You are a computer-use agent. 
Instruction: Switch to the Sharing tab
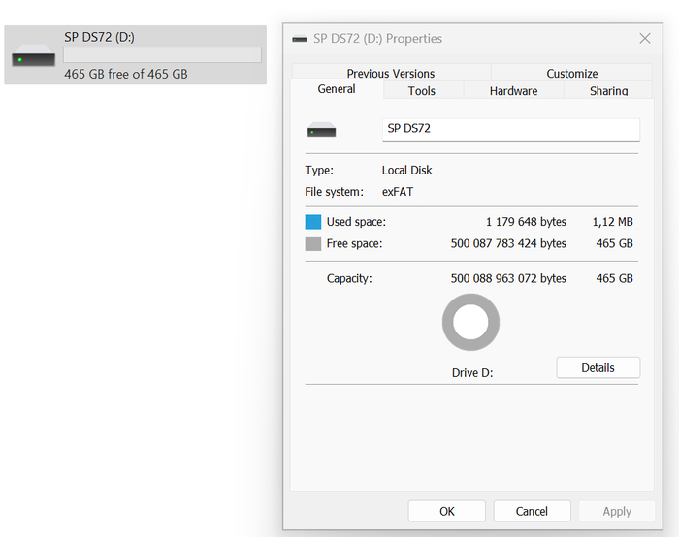click(x=608, y=91)
